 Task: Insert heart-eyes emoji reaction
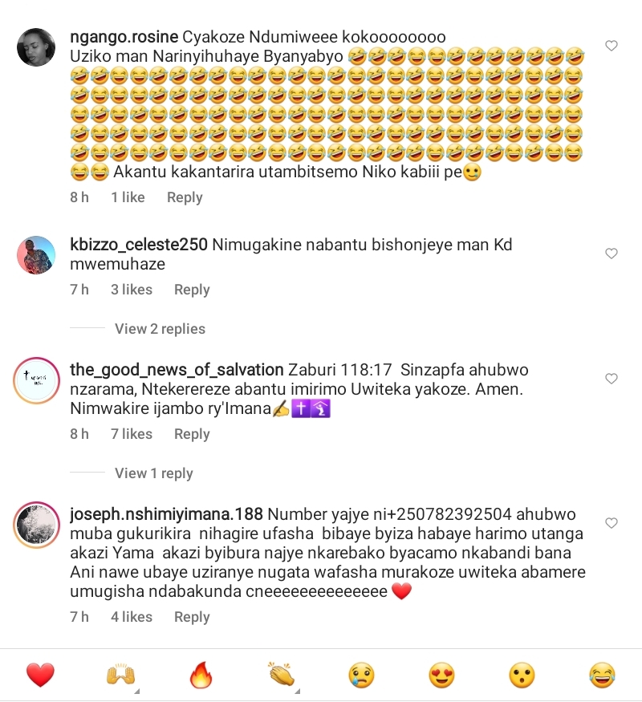pyautogui.click(x=442, y=675)
